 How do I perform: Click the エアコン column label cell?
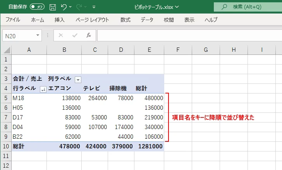coord(64,88)
